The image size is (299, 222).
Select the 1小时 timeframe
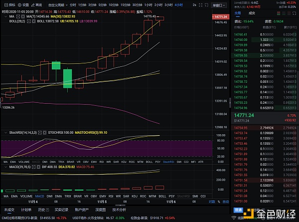pyautogui.click(x=148, y=5)
